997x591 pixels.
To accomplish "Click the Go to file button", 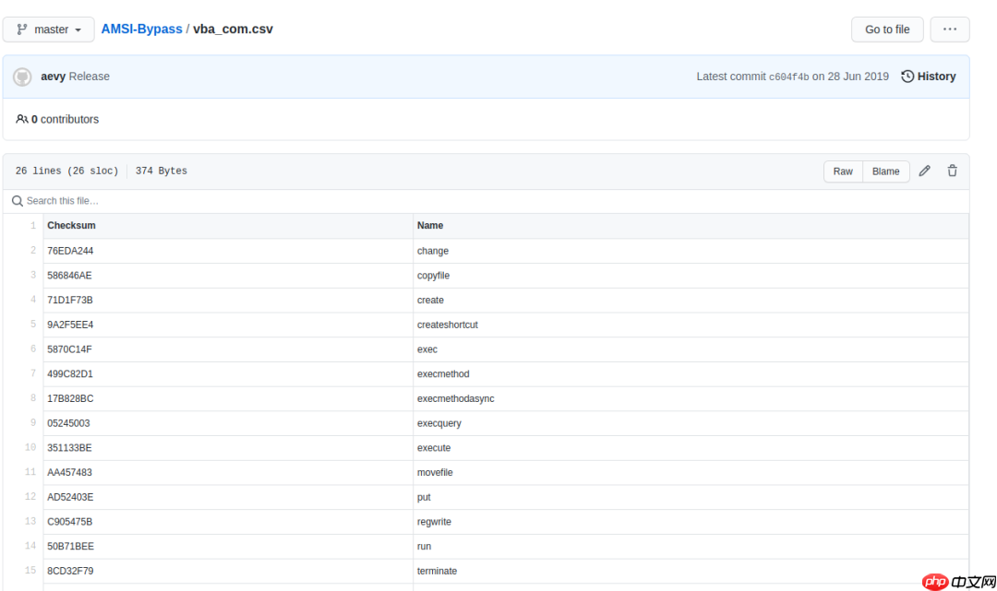I will pyautogui.click(x=887, y=30).
